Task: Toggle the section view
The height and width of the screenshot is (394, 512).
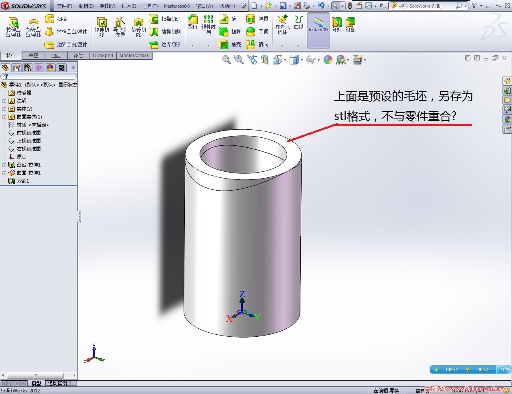Action: (264, 60)
